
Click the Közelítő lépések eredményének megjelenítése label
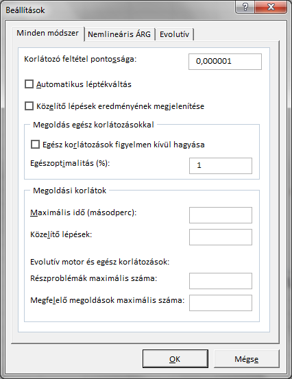pos(121,106)
